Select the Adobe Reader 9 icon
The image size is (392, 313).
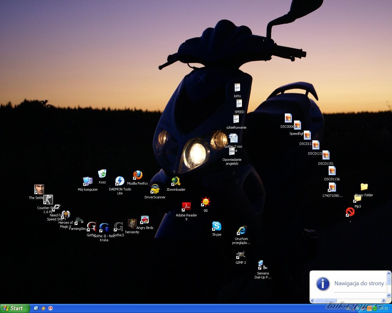pyautogui.click(x=186, y=207)
